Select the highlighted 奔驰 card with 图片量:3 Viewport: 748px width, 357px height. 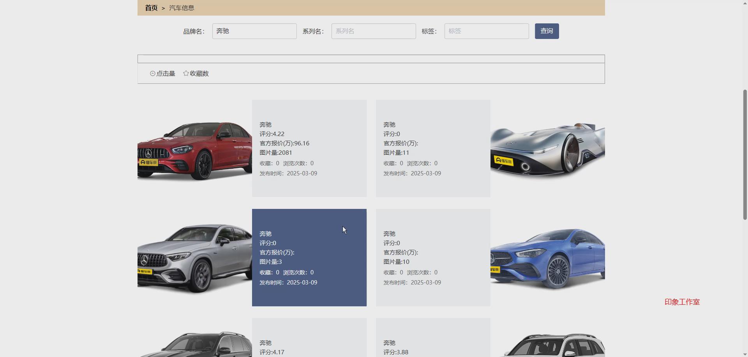click(309, 257)
